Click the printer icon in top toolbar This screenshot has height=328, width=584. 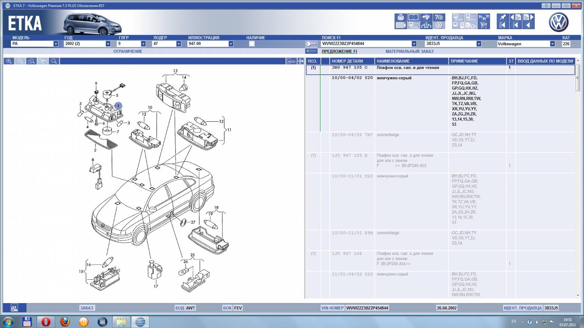[x=401, y=18]
